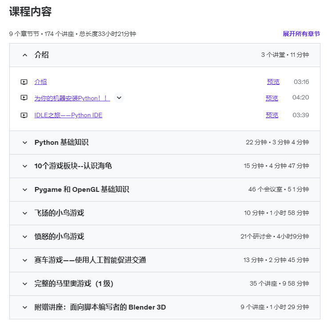Click 13 分钟 • 2 分钟 45 分钟 text

point(276,260)
